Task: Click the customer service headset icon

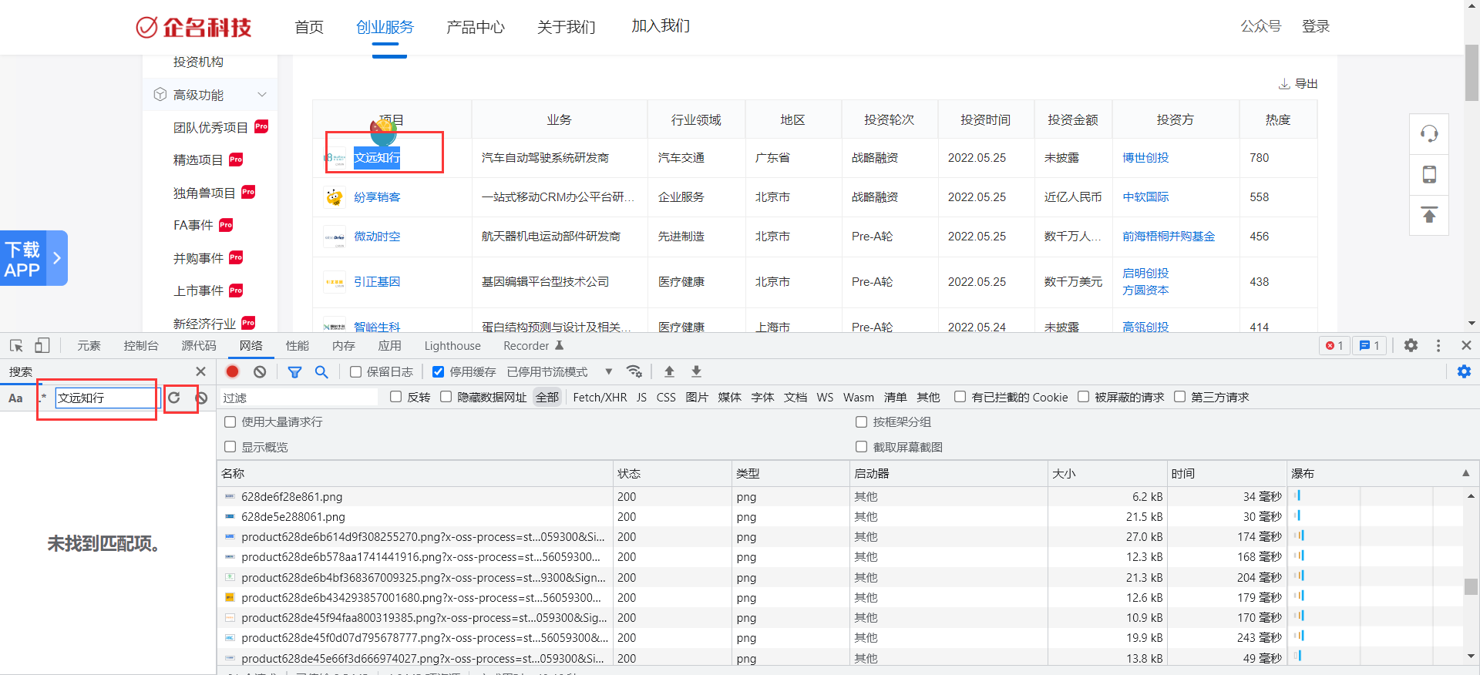Action: [x=1429, y=134]
